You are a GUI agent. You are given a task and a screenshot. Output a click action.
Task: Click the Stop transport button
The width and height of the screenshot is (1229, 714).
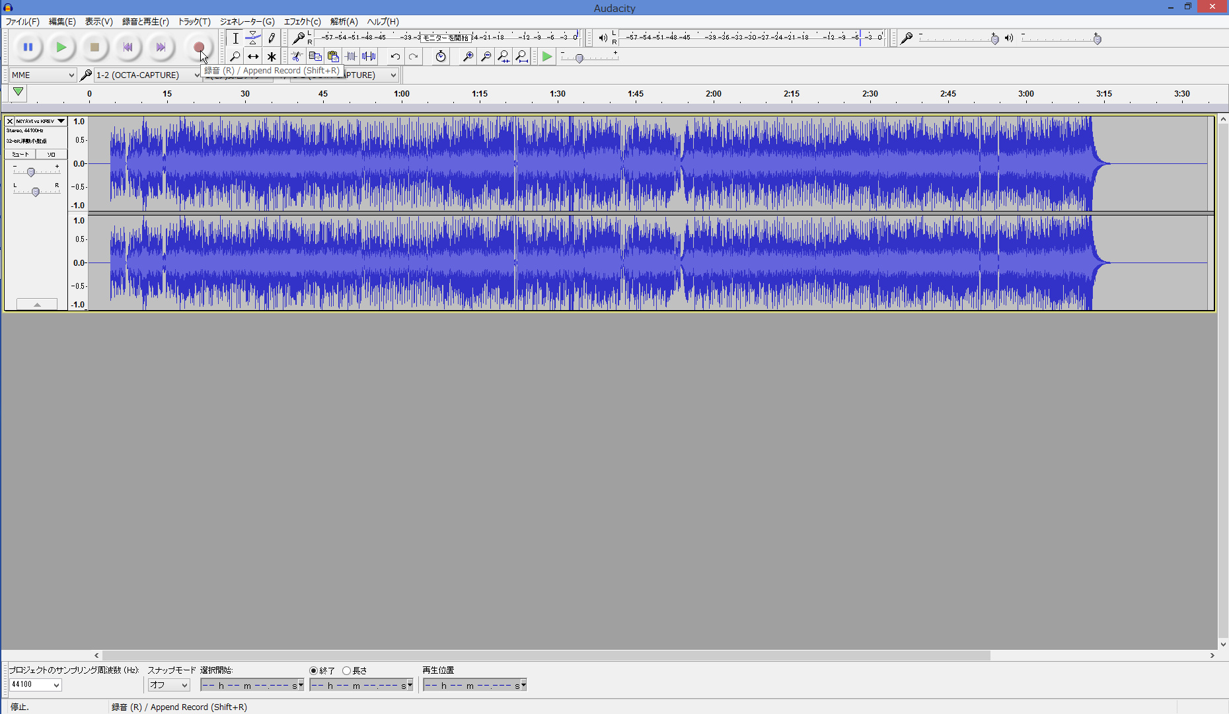point(94,47)
